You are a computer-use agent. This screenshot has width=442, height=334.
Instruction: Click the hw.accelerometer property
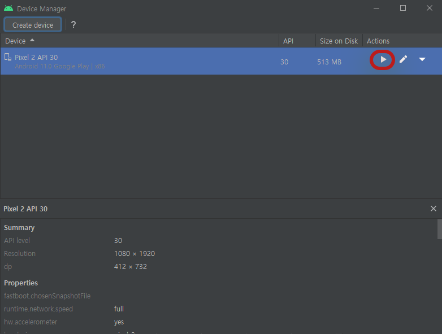[31, 322]
